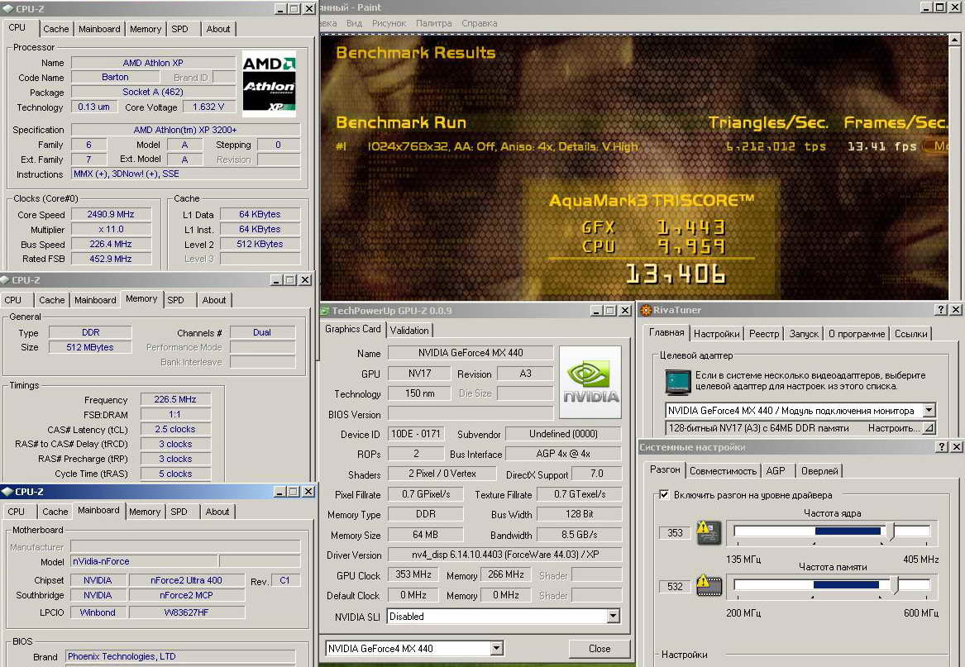Click the memory clock value field 532
The image size is (965, 667).
675,586
